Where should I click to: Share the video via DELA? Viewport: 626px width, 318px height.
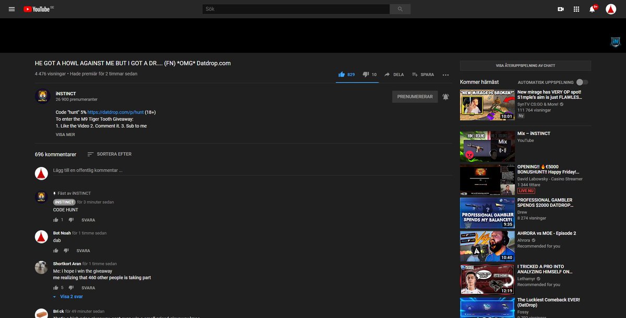tap(394, 75)
